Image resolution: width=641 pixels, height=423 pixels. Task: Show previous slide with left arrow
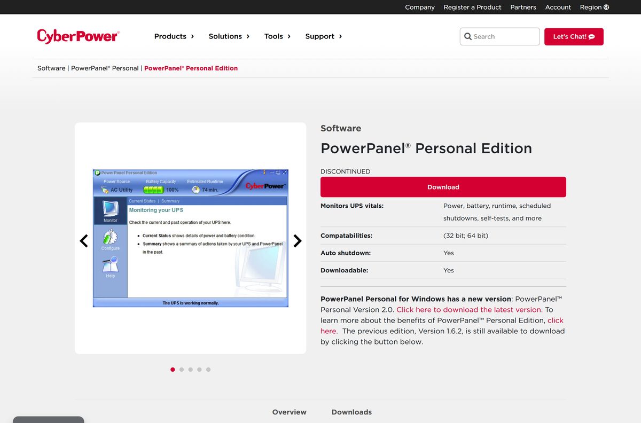click(x=84, y=241)
